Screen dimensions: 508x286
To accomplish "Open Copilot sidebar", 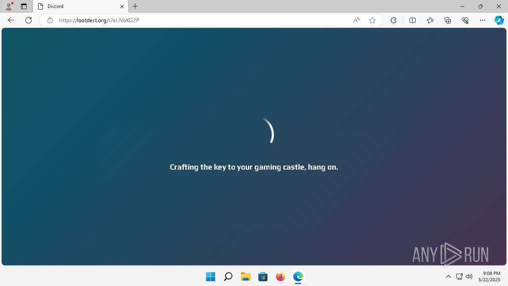I will [499, 20].
